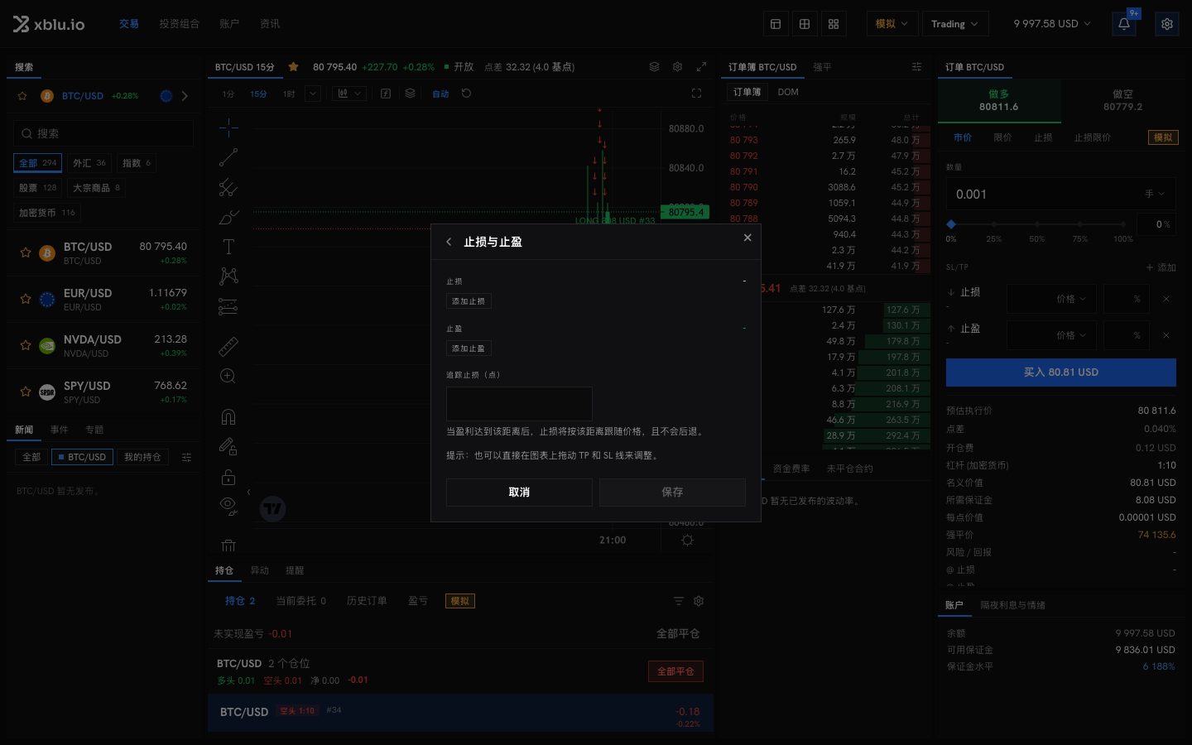
Task: Open the timeframe chevron dropdown
Action: [313, 94]
